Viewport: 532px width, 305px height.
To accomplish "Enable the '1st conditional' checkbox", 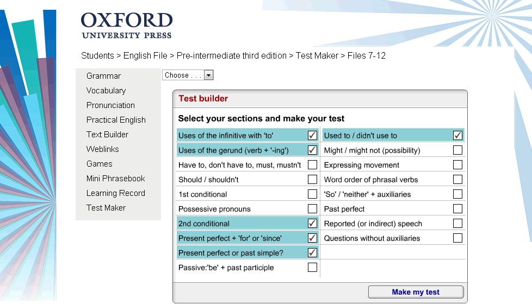I will 312,194.
